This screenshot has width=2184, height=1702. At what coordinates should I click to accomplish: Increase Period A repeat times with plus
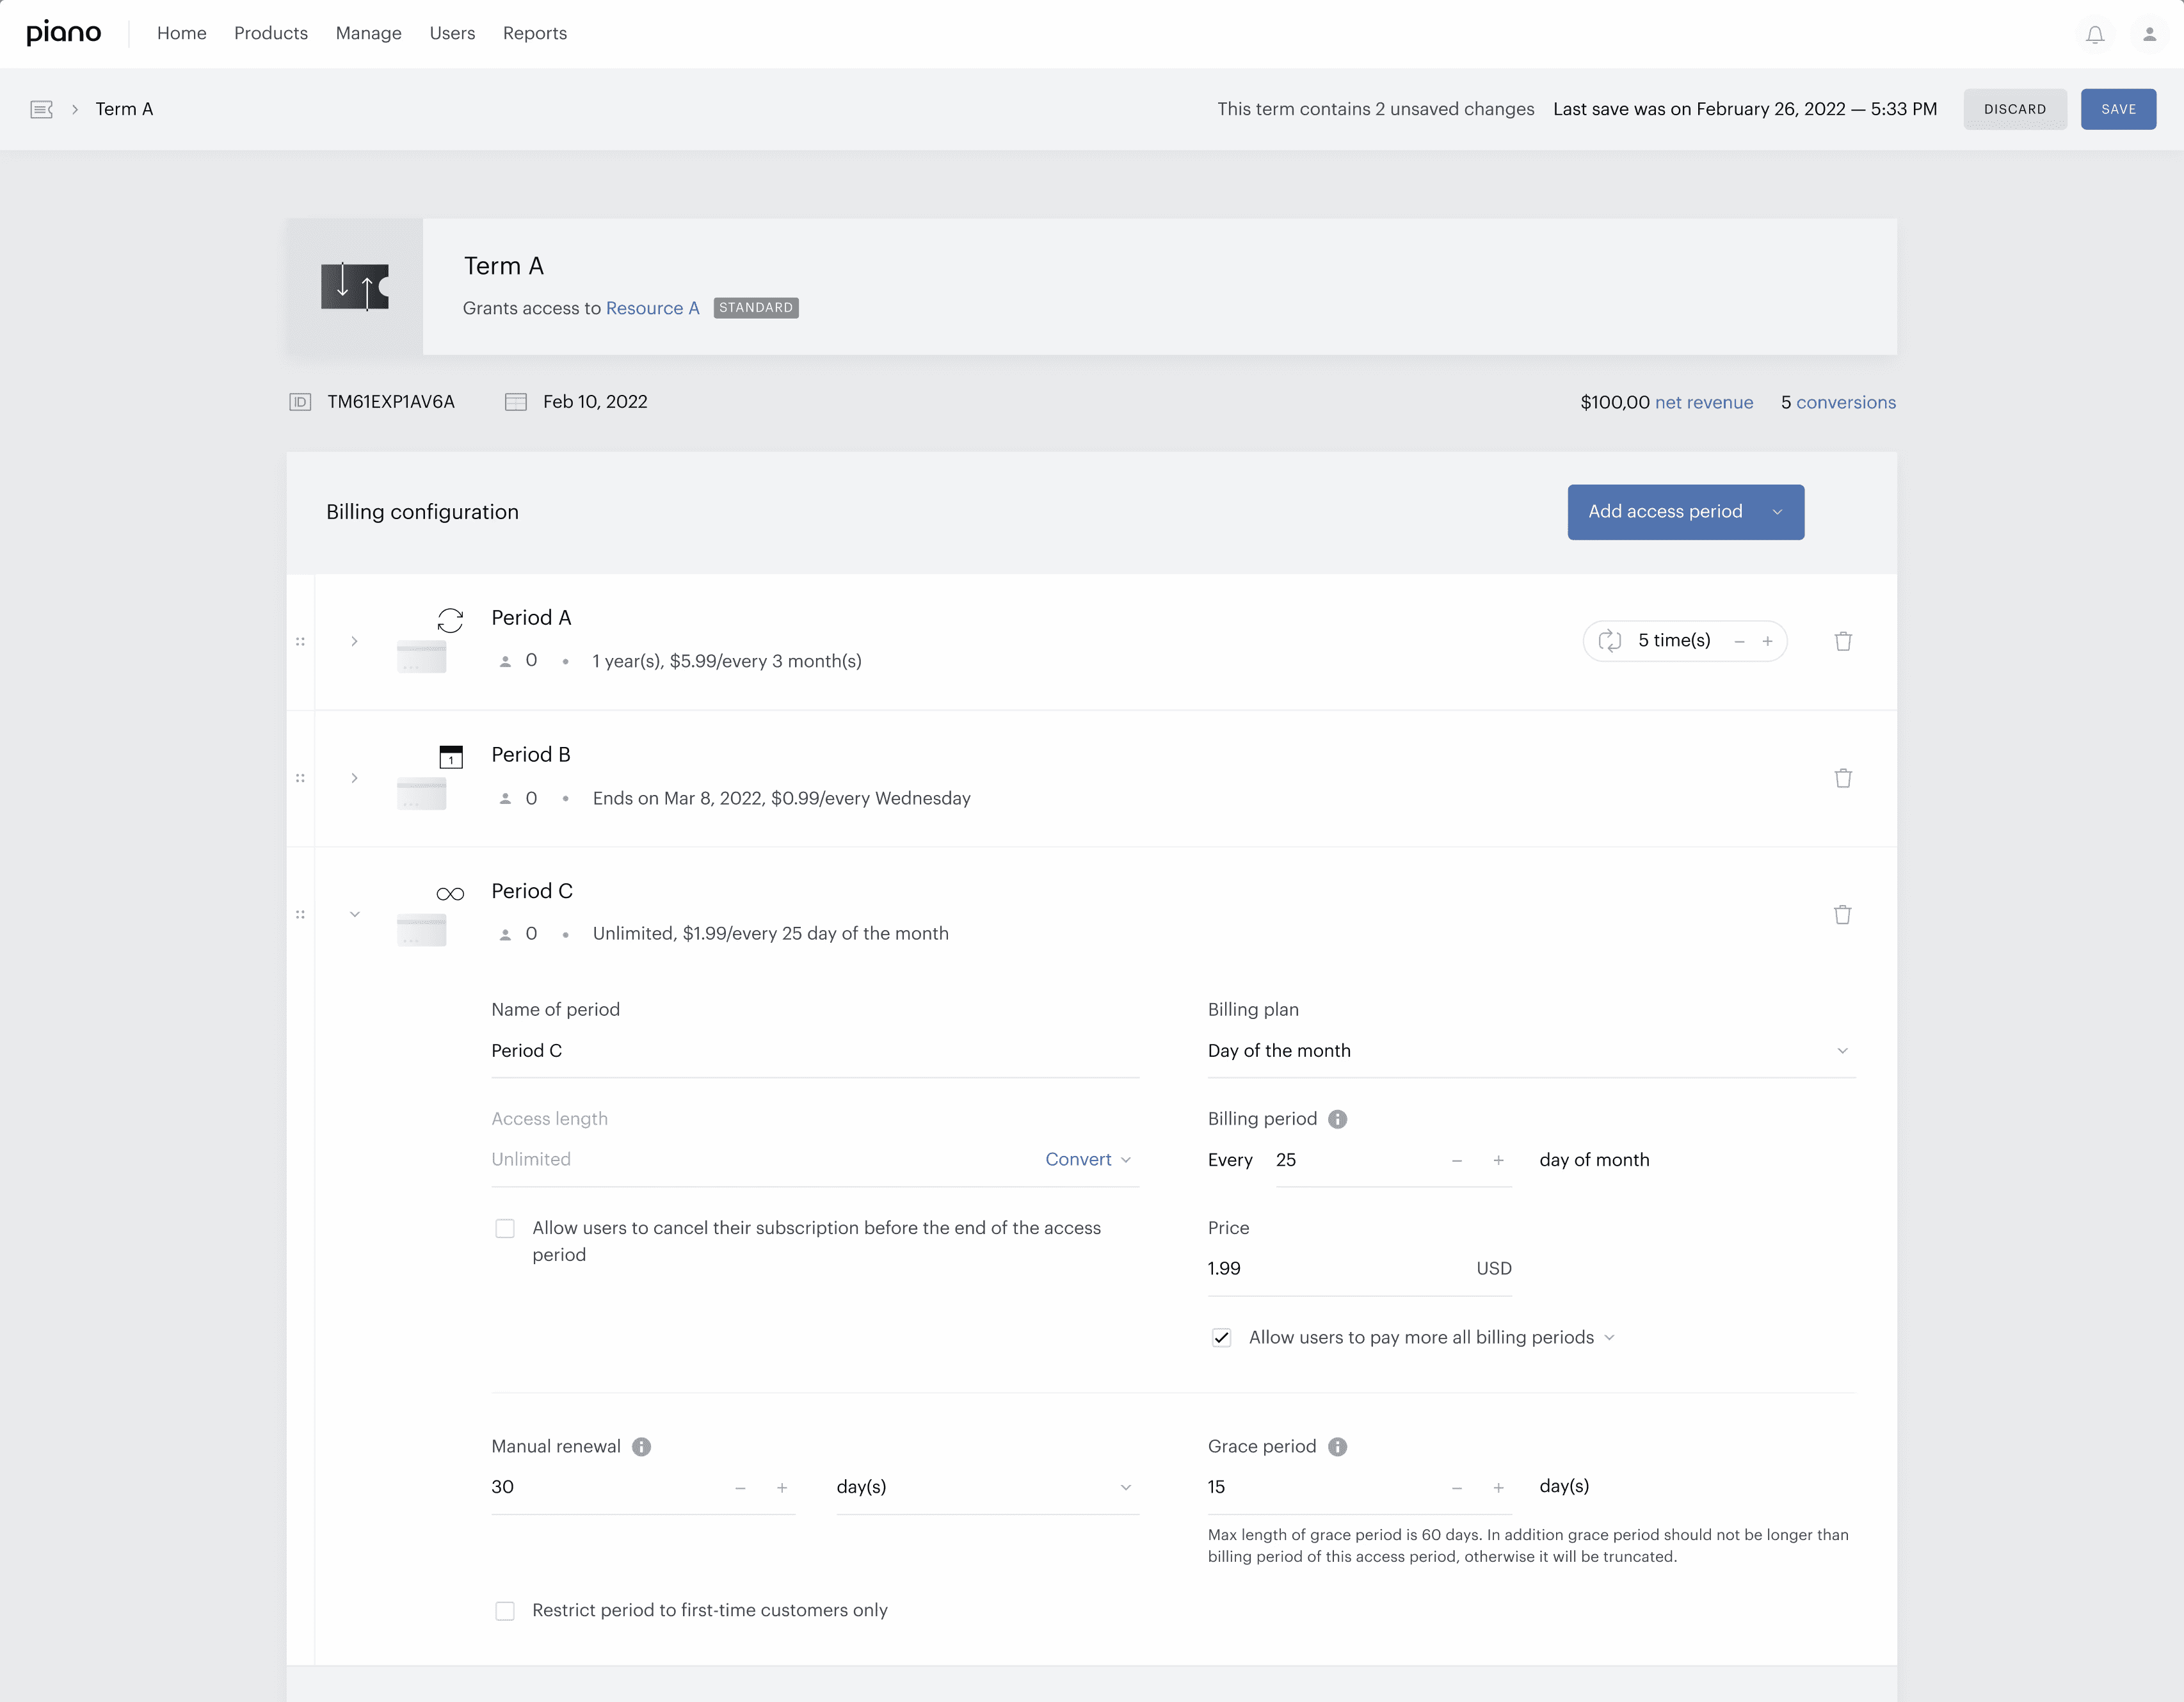pyautogui.click(x=1767, y=641)
